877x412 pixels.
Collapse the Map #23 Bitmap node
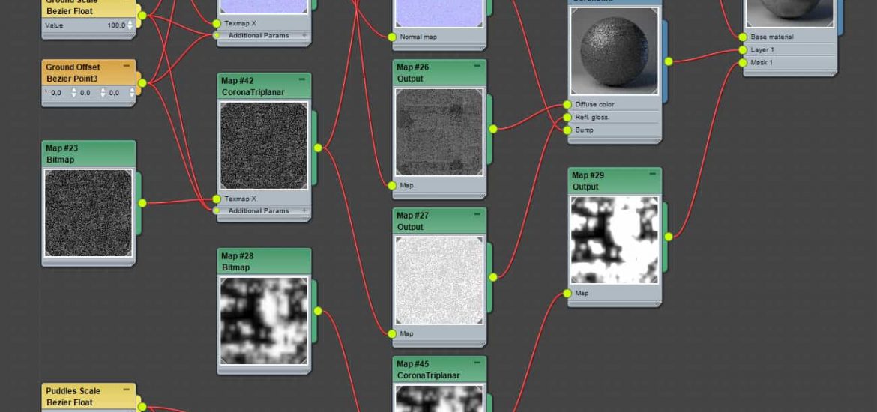(127, 147)
